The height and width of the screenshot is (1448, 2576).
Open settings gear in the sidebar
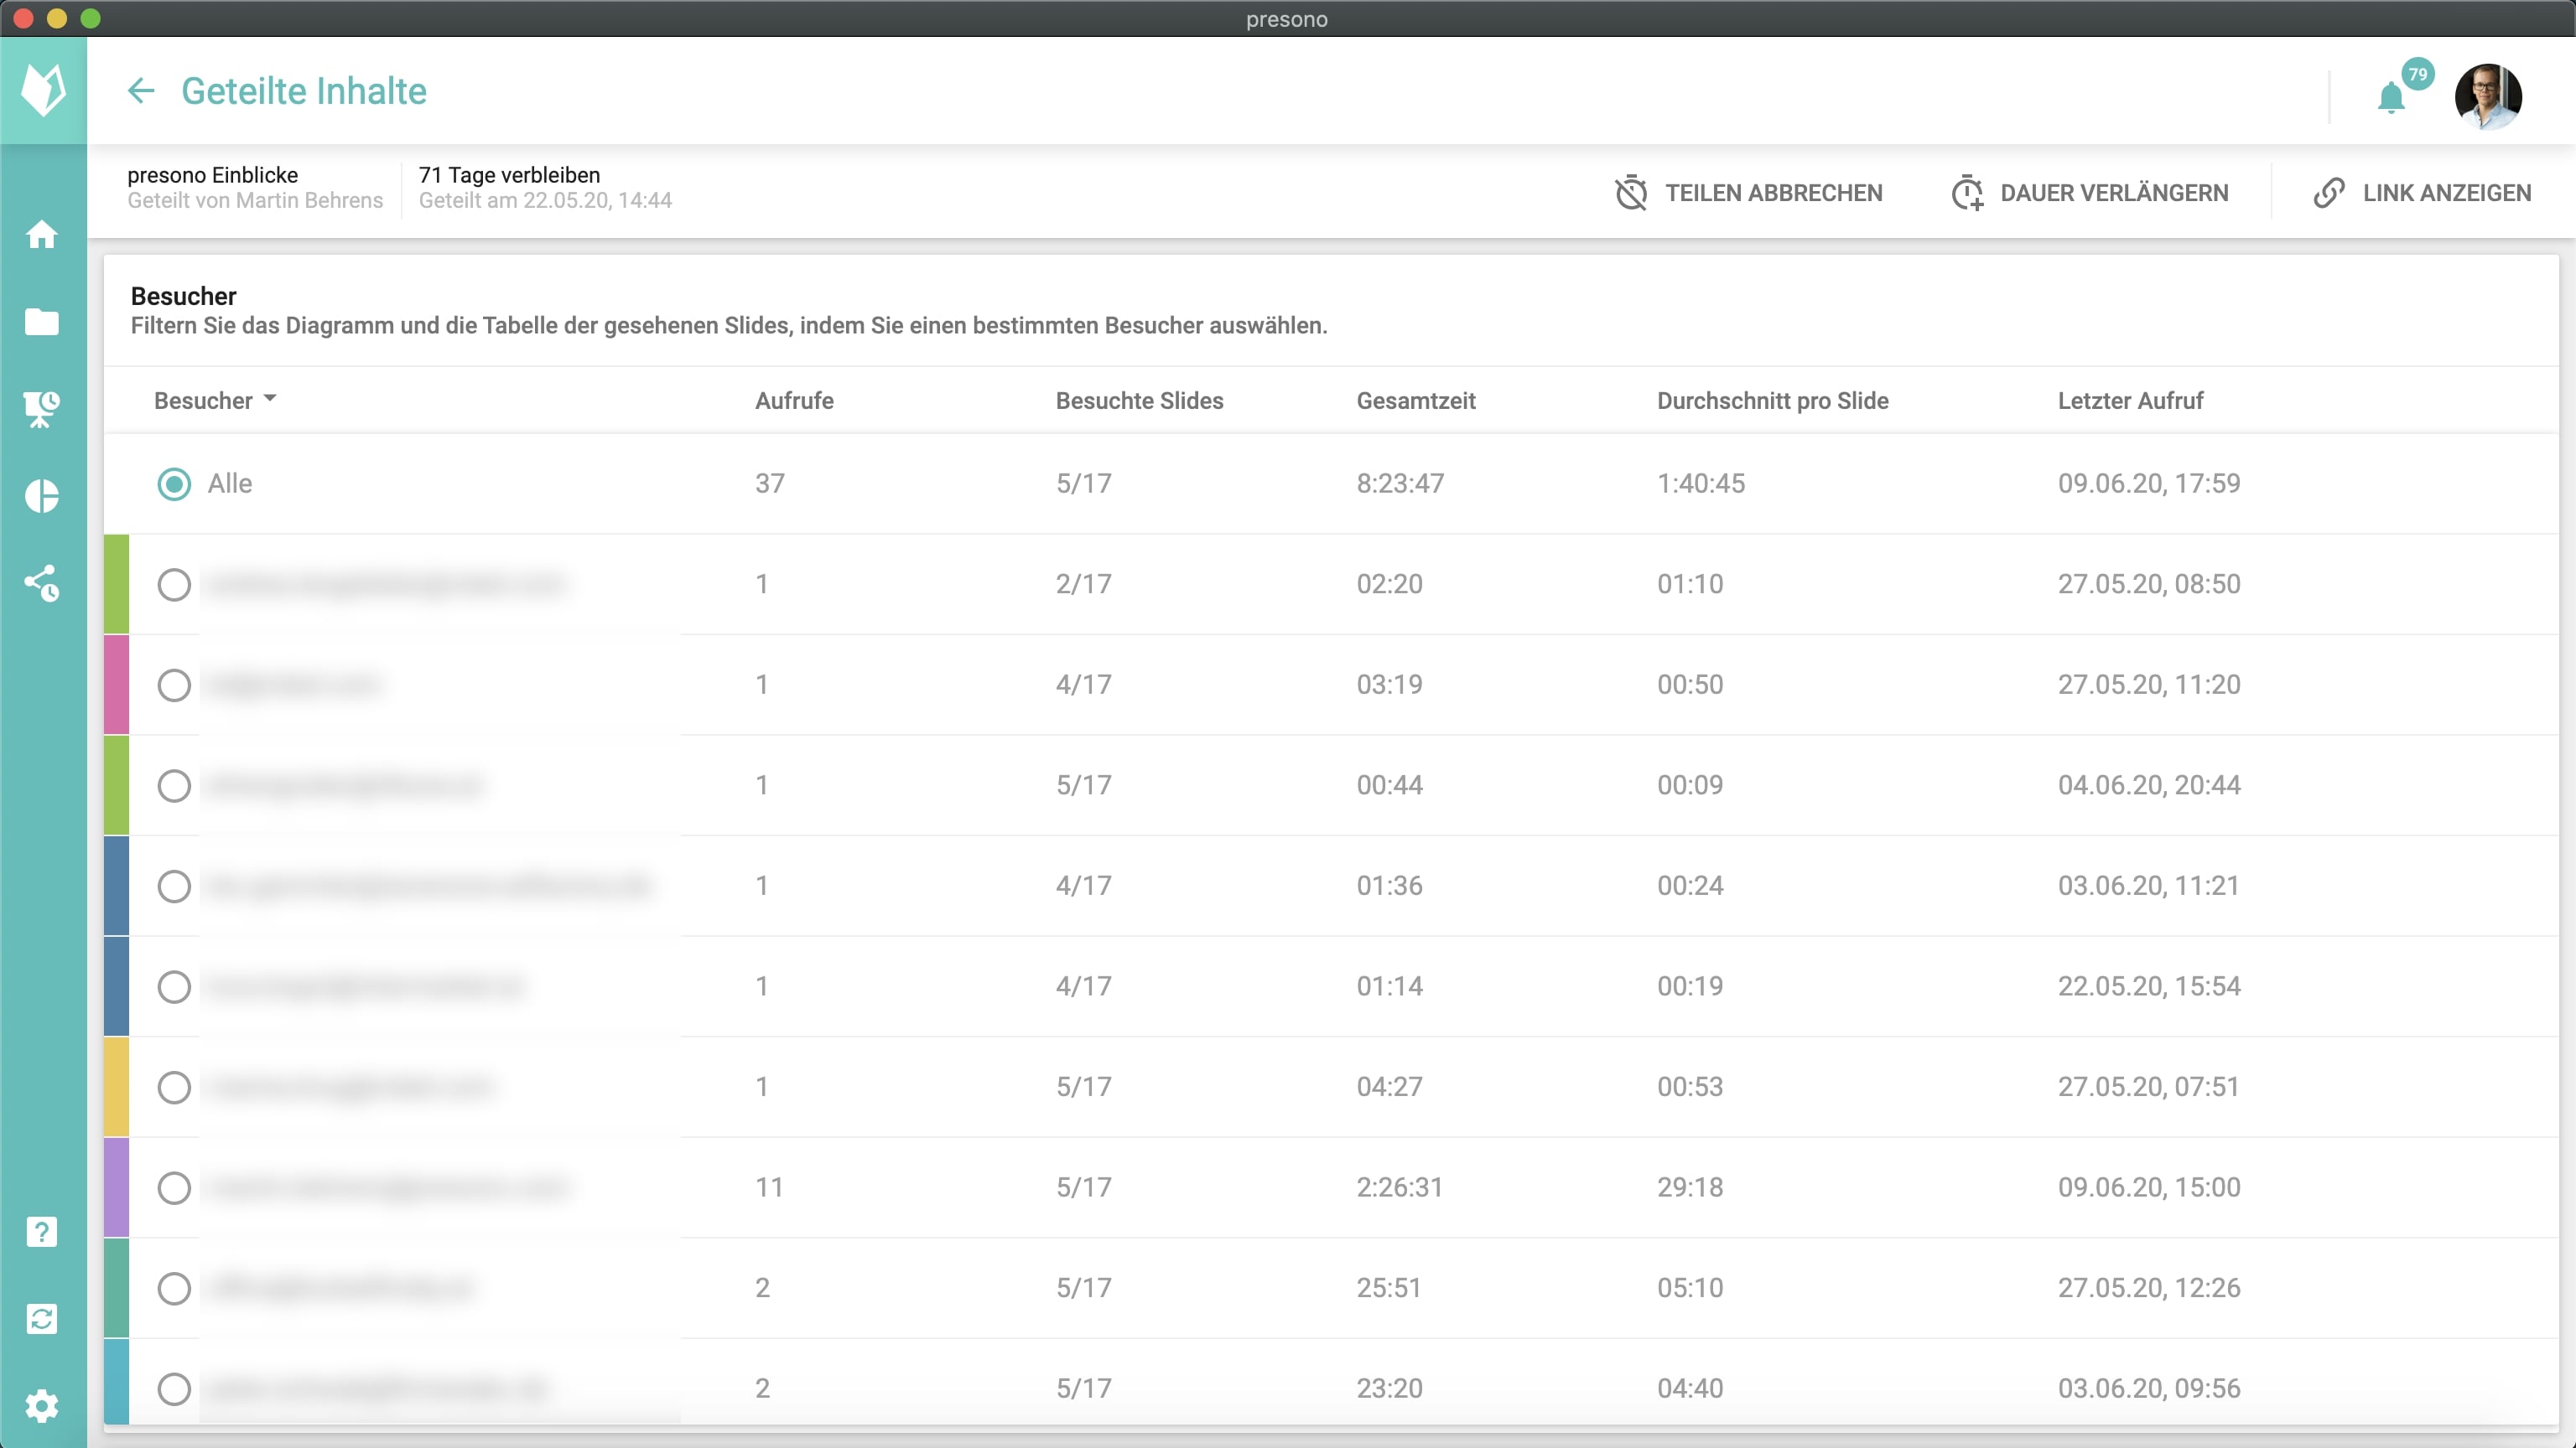tap(42, 1406)
